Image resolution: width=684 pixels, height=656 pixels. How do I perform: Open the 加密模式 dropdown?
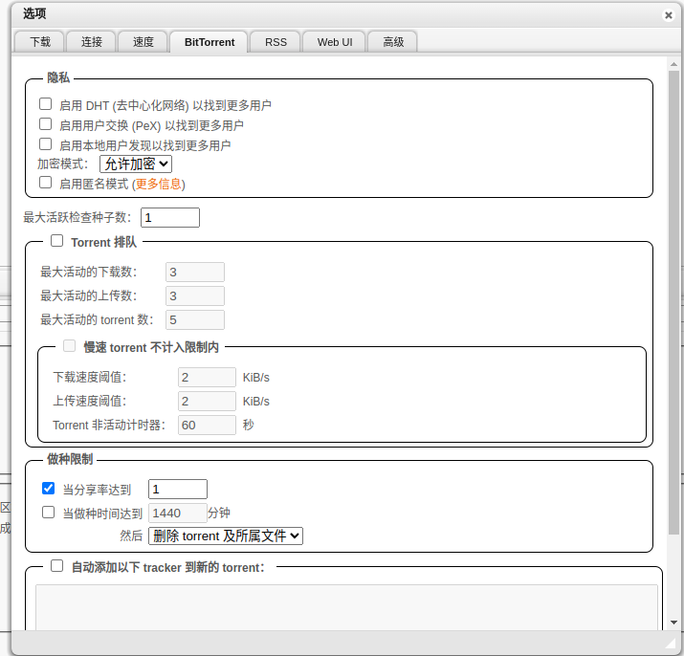pyautogui.click(x=136, y=164)
